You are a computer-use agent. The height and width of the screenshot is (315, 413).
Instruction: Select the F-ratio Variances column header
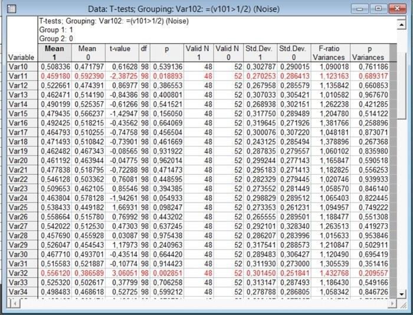click(330, 53)
